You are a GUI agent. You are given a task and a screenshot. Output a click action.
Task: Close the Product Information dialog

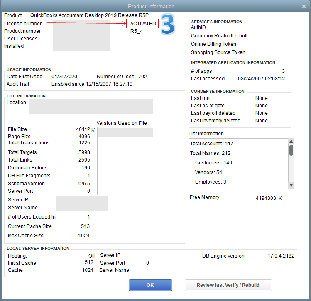pos(304,6)
